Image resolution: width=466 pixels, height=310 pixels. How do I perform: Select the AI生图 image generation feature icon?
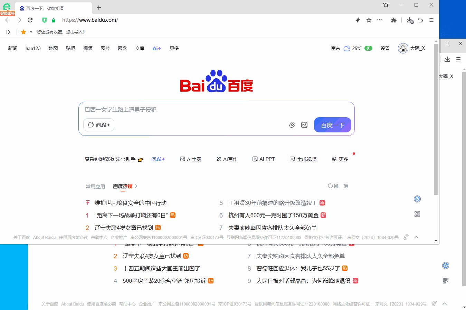coord(182,159)
